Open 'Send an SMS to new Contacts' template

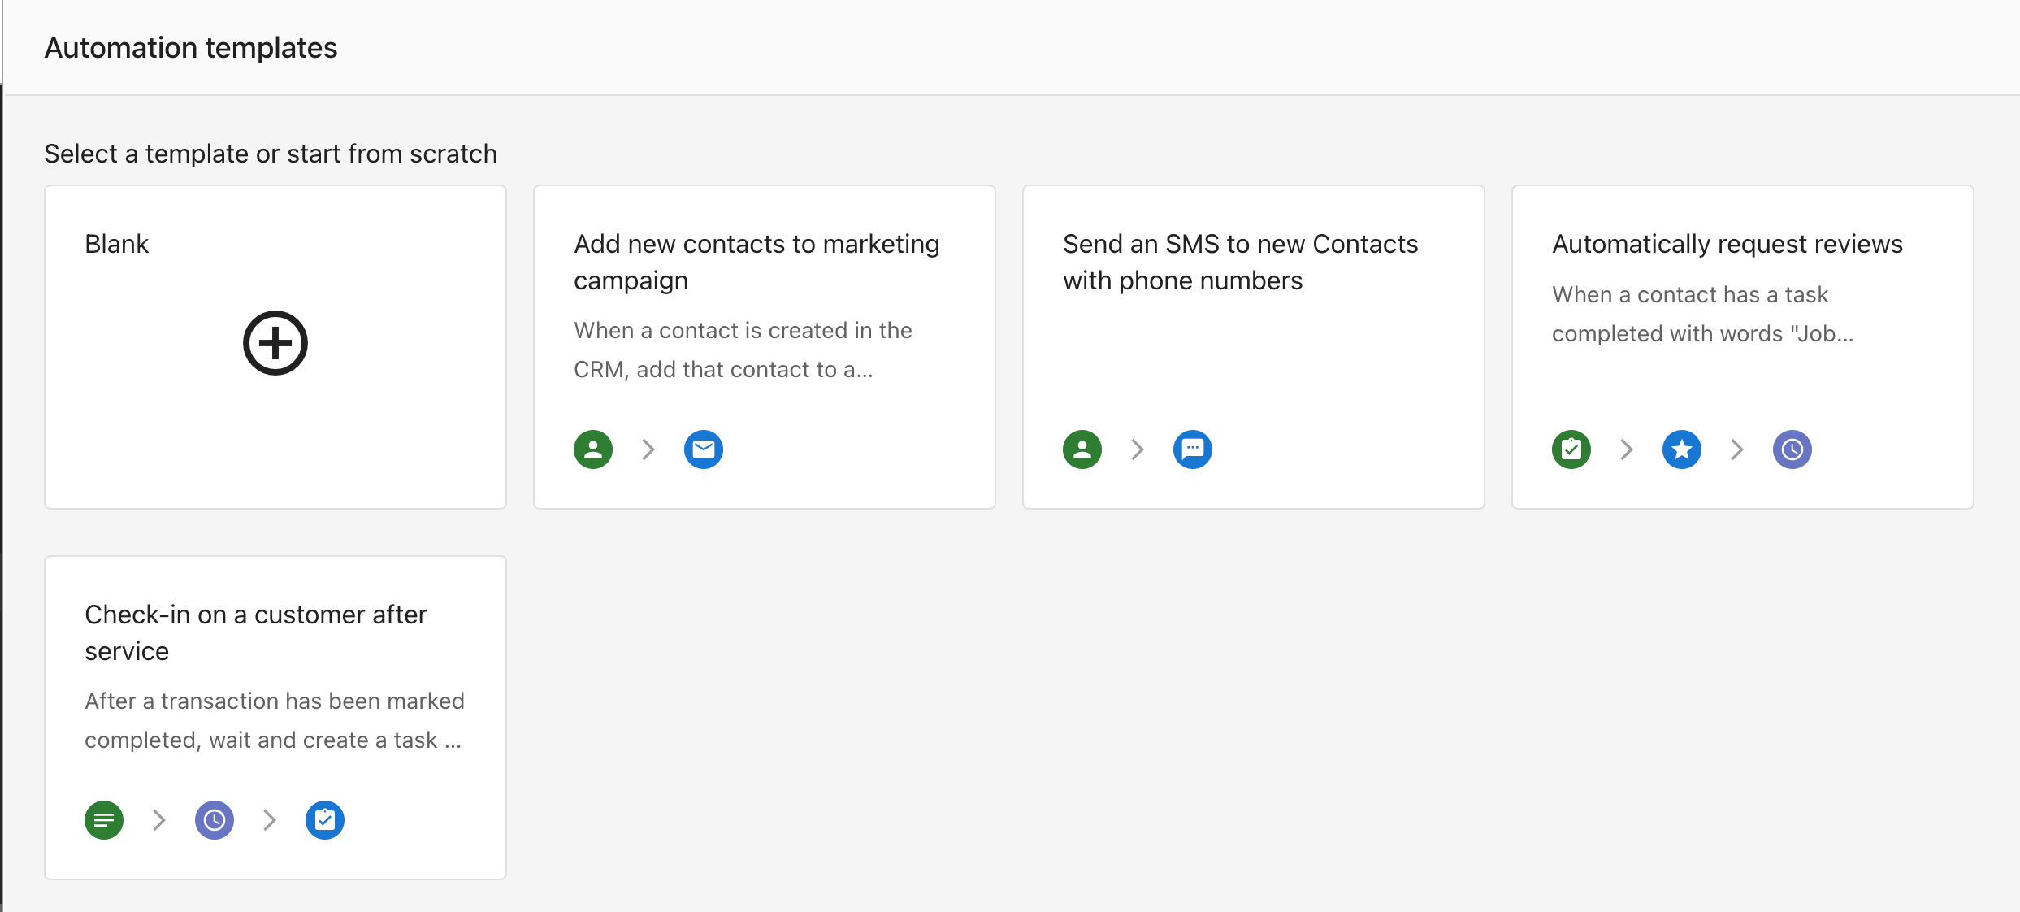[1240, 262]
